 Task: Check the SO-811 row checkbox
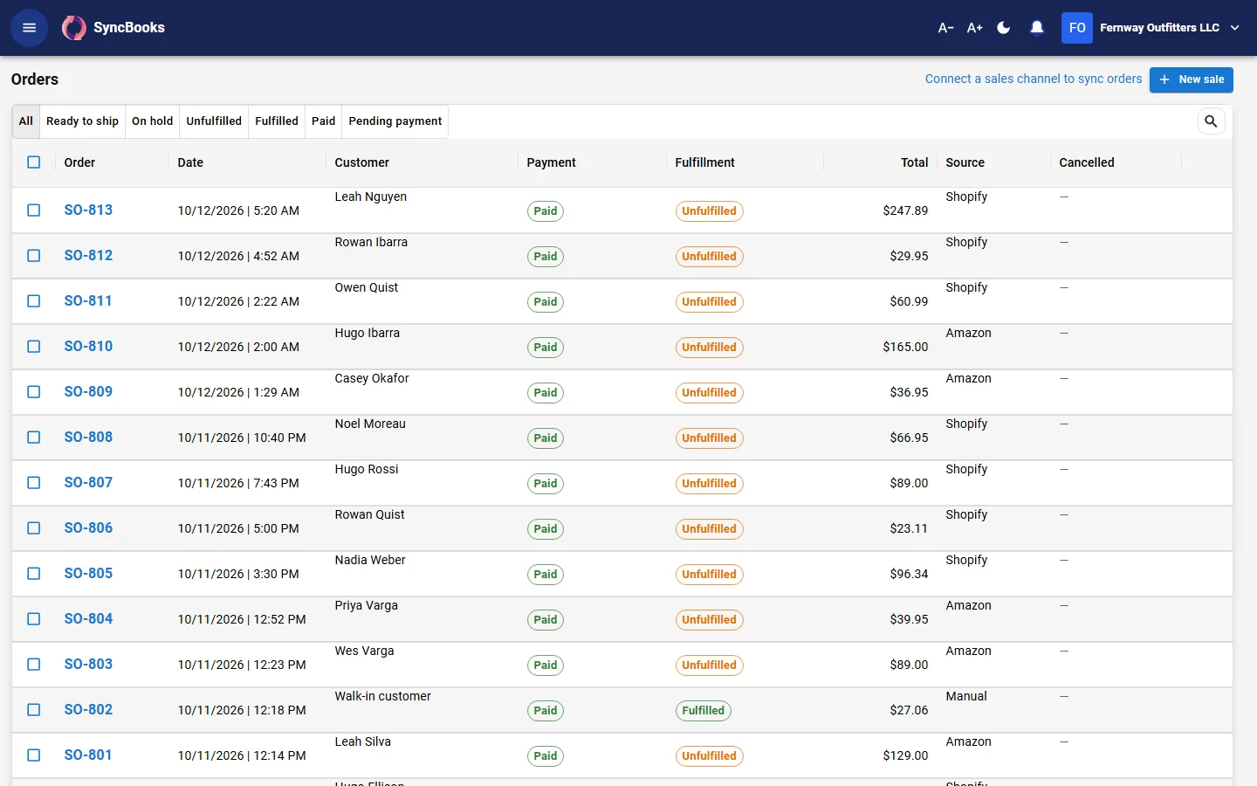[34, 301]
